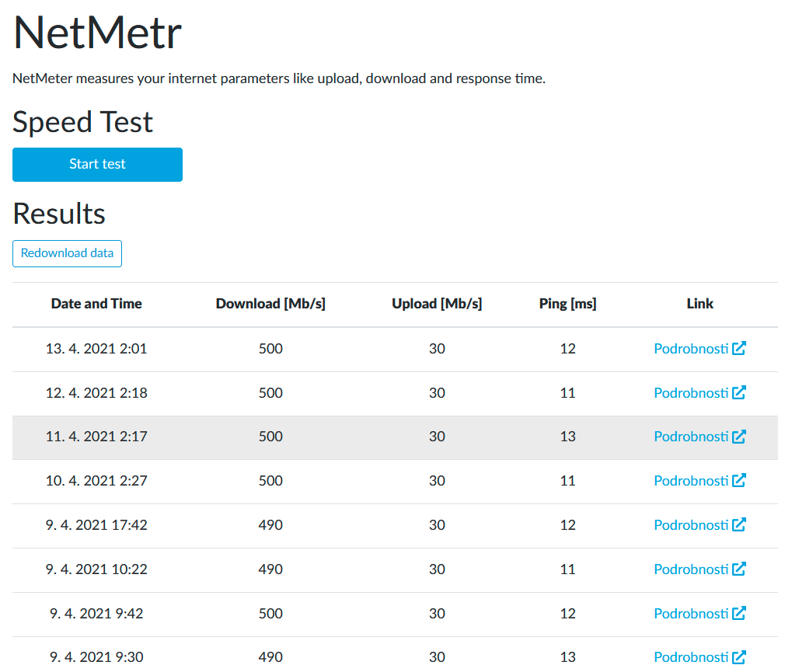This screenshot has width=792, height=672.
Task: Click the 10. 4. 2021 2:27 date cell
Action: (96, 481)
